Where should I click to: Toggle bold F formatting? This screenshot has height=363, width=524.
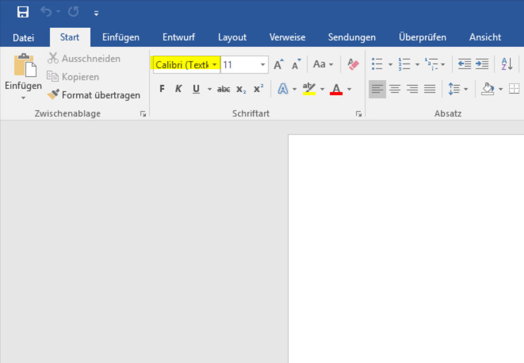162,89
